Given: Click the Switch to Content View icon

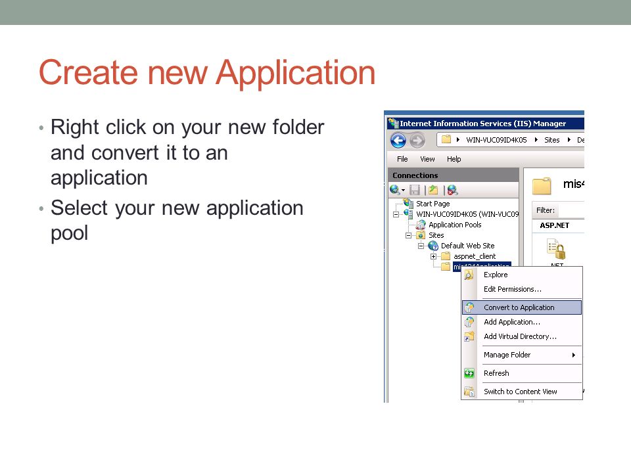Looking at the screenshot, I should [469, 392].
